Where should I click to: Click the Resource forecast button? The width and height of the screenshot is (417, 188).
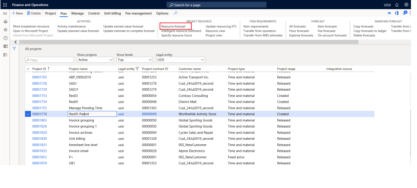pyautogui.click(x=173, y=26)
